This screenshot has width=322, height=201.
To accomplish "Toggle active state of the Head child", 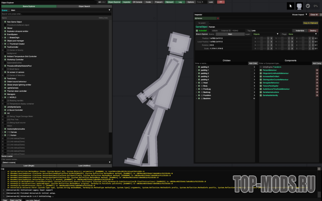I will [x=199, y=83].
